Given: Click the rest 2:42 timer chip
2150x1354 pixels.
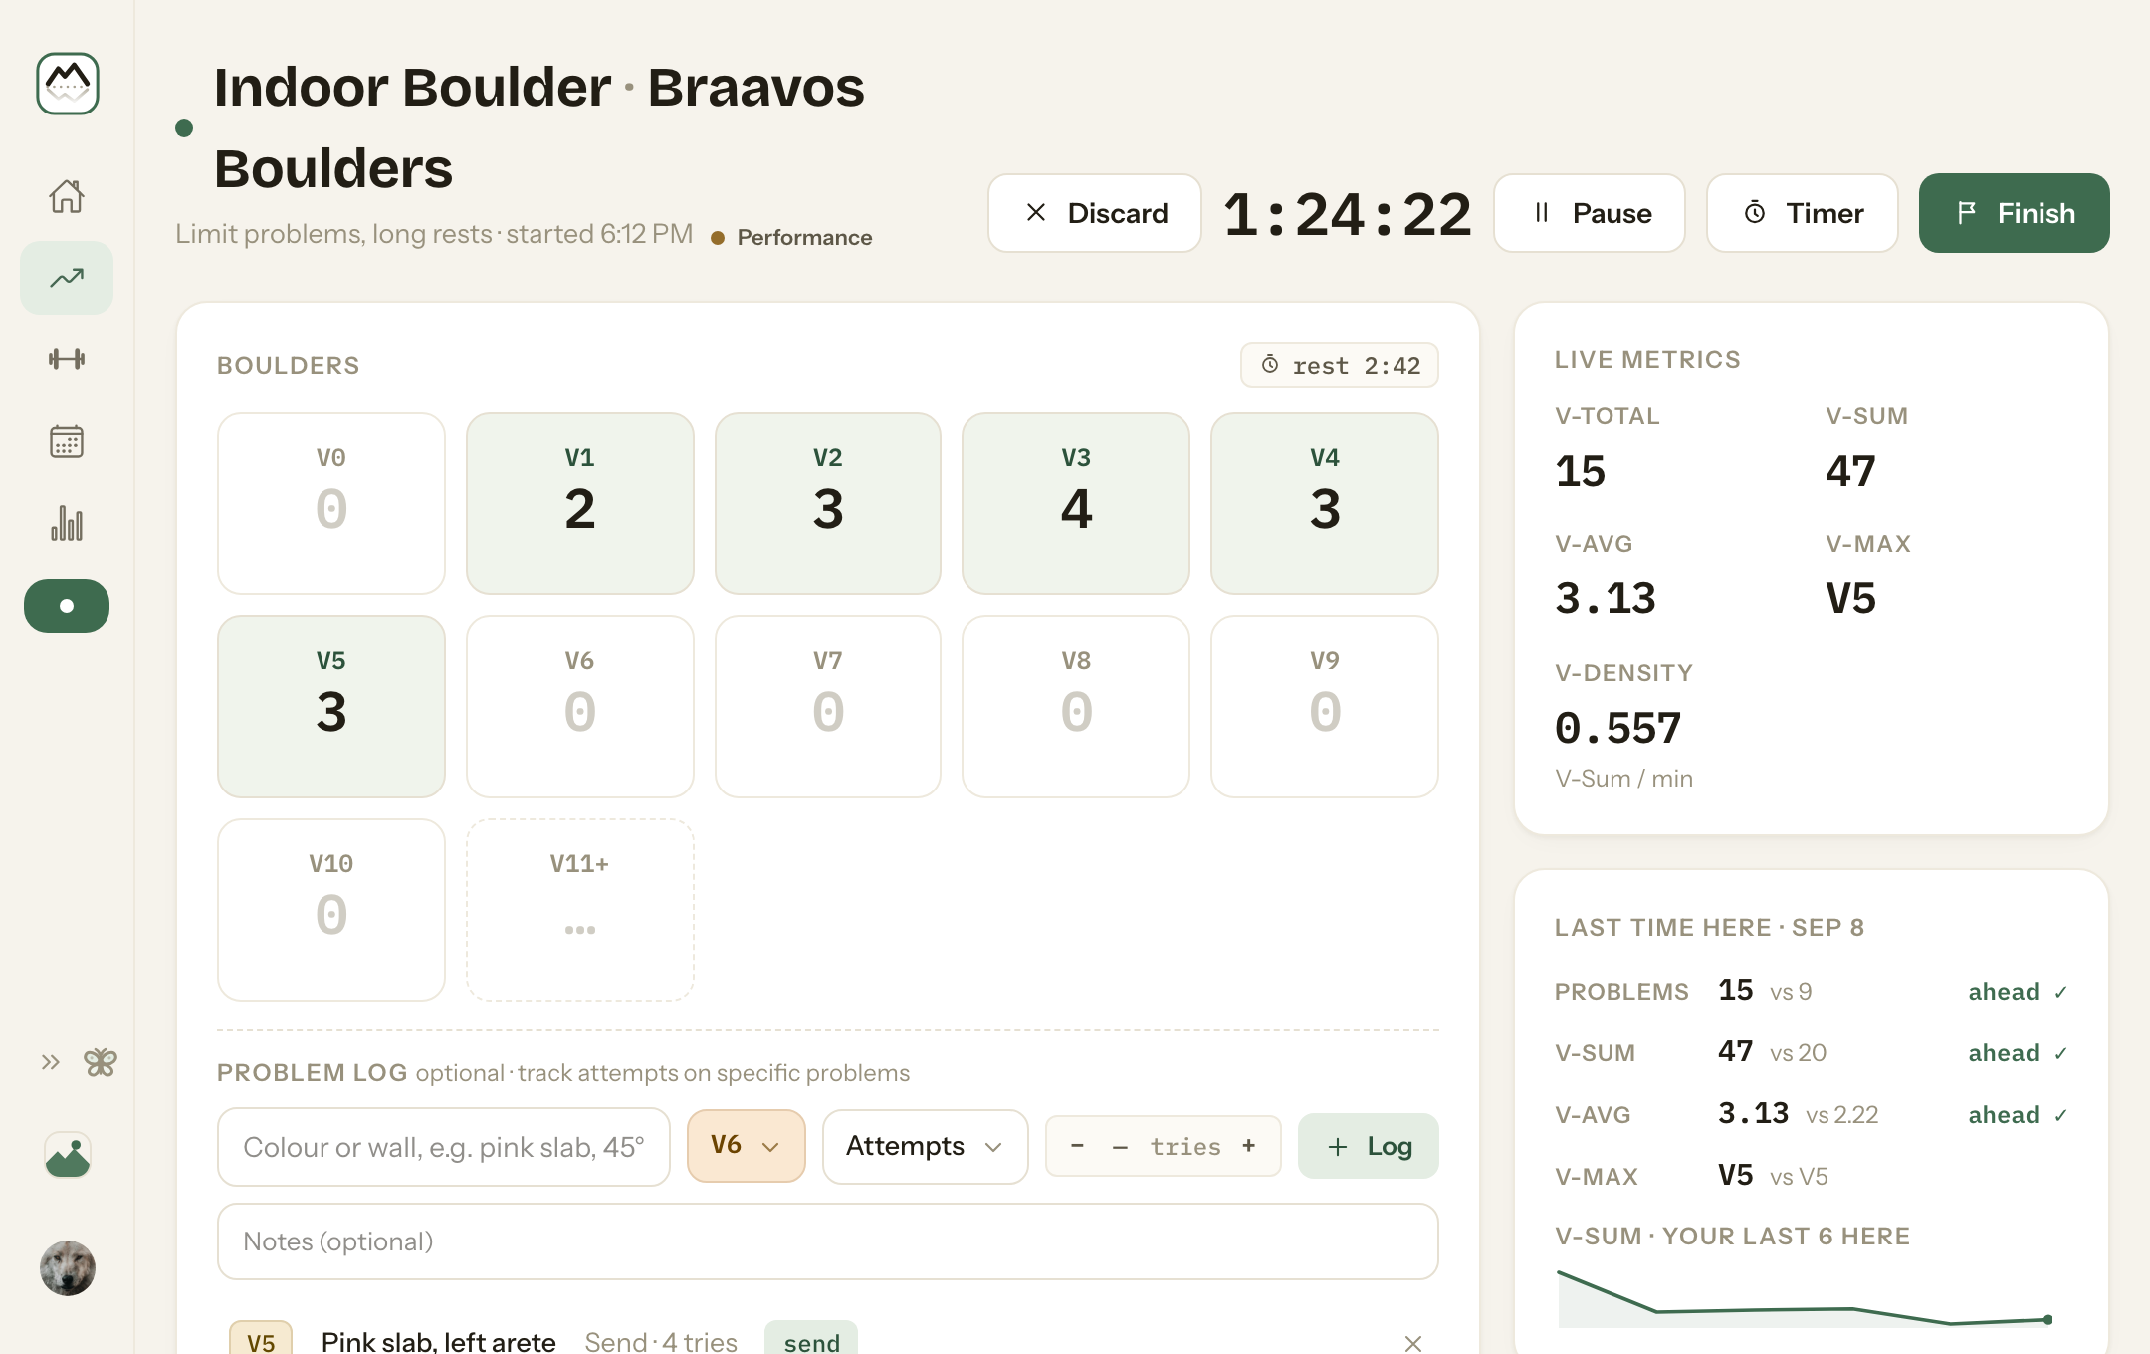Looking at the screenshot, I should point(1340,366).
